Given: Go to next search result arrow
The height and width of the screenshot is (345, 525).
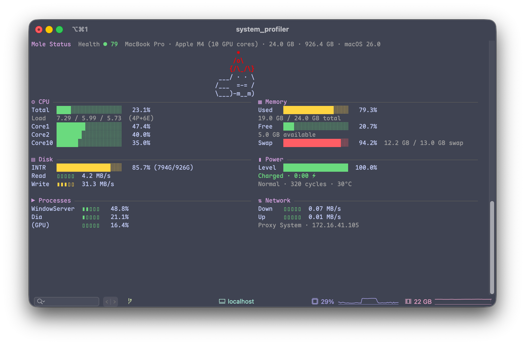Looking at the screenshot, I should click(x=114, y=302).
